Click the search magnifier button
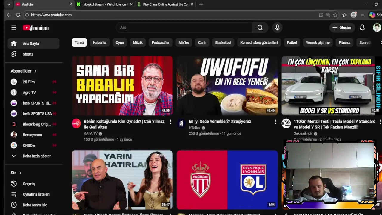Viewport: 382px width, 215px height. 260,27
